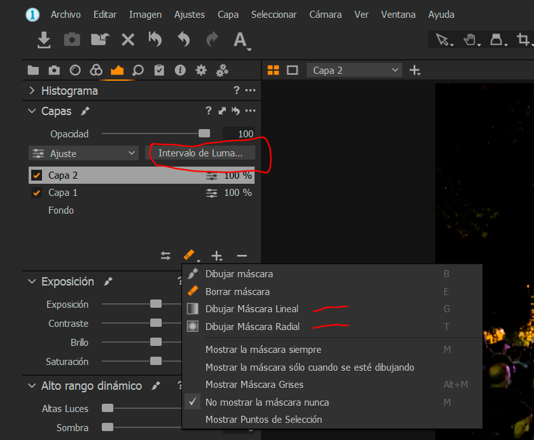This screenshot has height=440, width=534.
Task: Switch to the Exposure tool tab
Action: pyautogui.click(x=117, y=71)
